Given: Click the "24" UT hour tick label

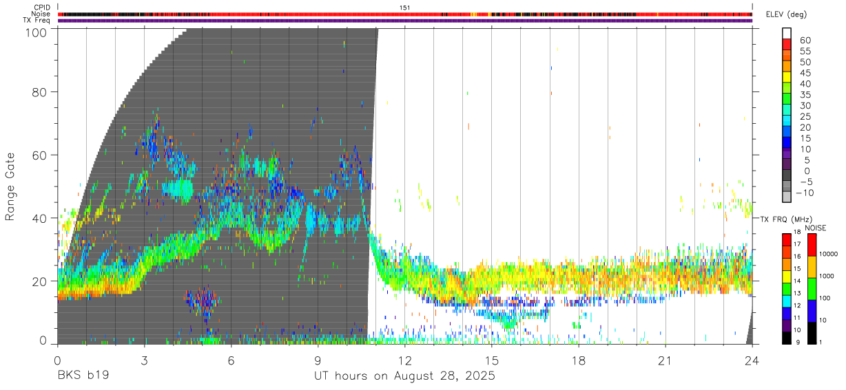Looking at the screenshot, I should 752,360.
